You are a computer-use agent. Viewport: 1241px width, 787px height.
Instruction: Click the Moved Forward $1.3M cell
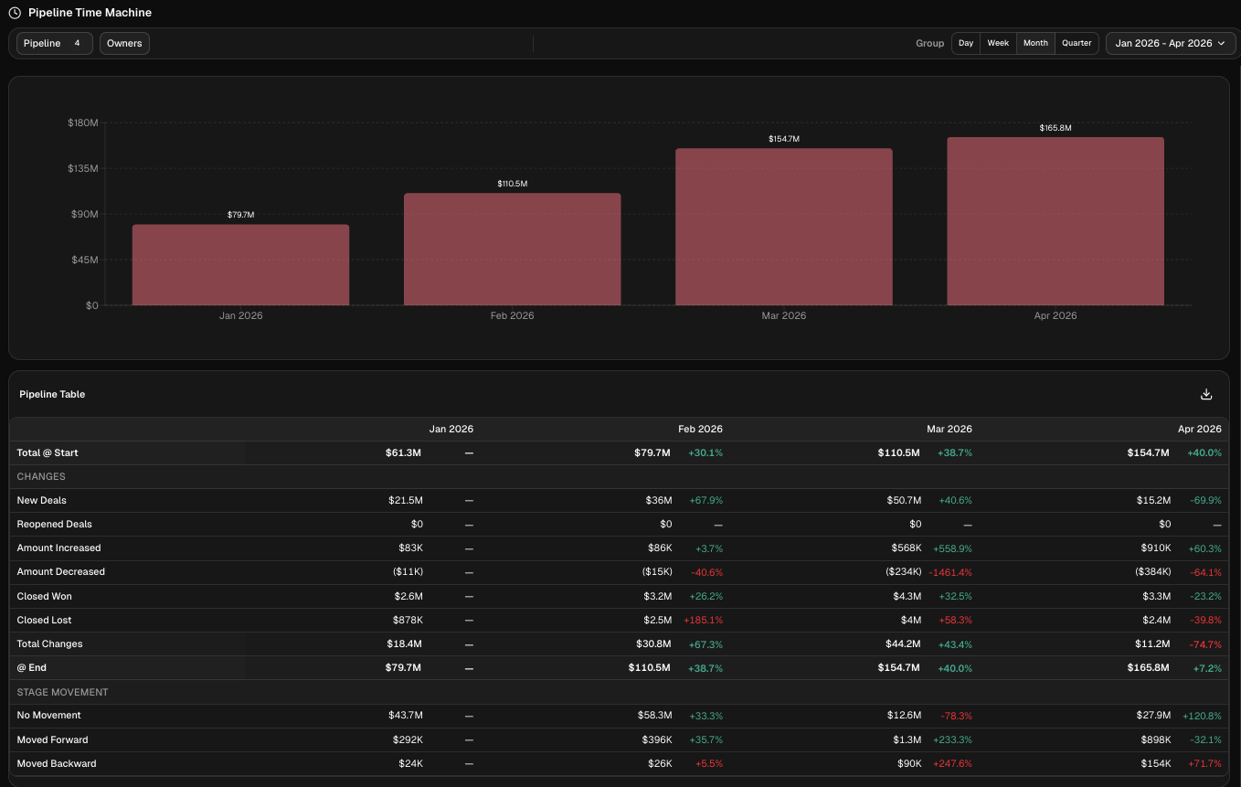pos(908,739)
